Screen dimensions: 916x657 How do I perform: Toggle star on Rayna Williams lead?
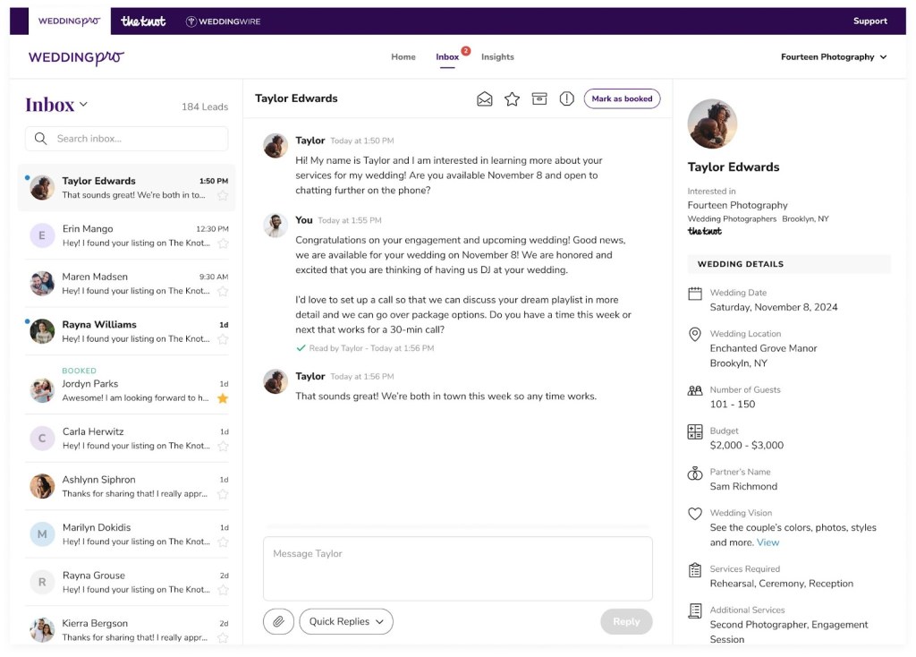pyautogui.click(x=223, y=339)
